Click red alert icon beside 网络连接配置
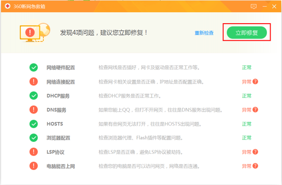The width and height of the screenshot is (282, 185). coord(34,82)
